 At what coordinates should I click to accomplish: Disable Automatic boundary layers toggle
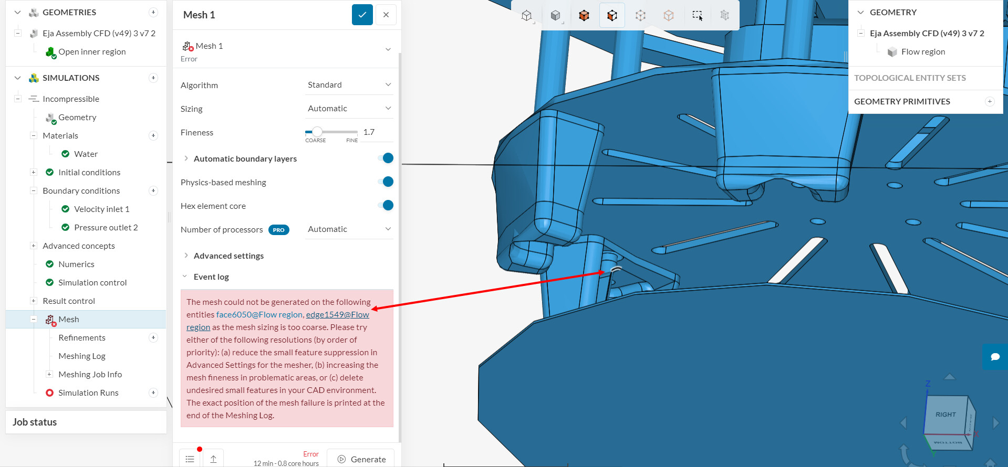coord(386,158)
